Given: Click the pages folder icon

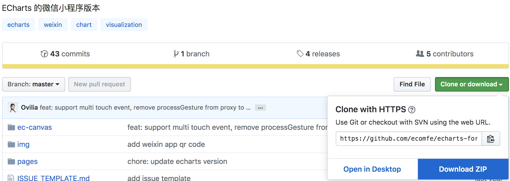Looking at the screenshot, I should point(11,161).
